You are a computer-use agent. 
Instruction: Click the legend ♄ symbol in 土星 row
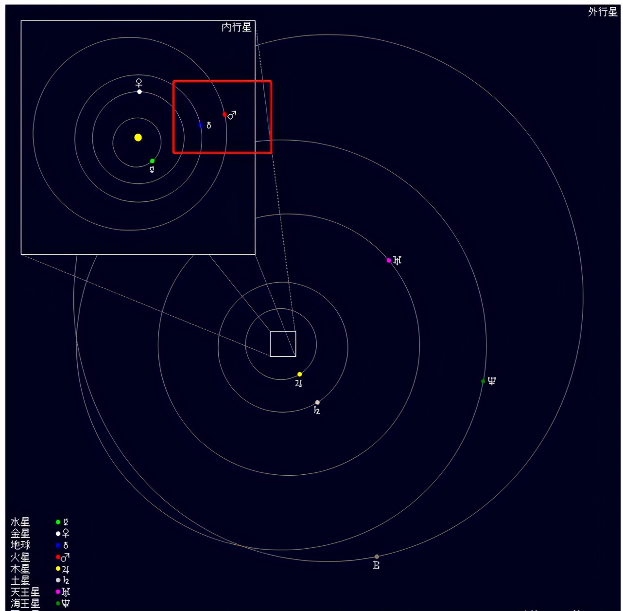tap(66, 580)
